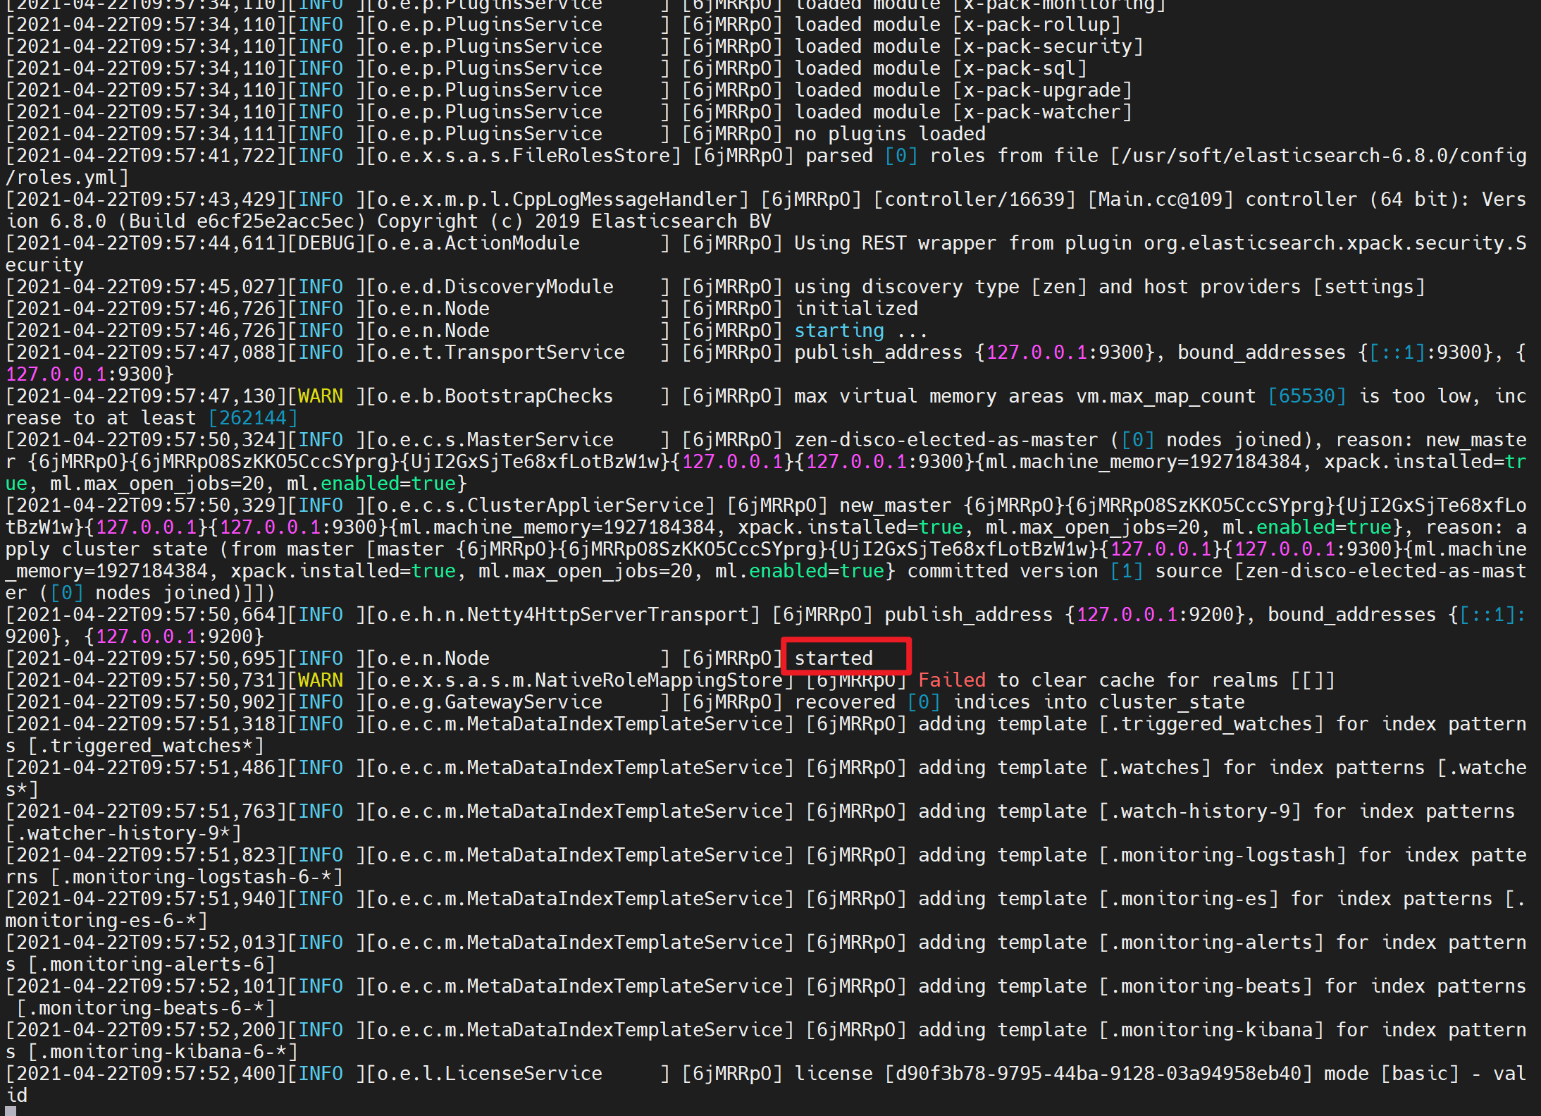The width and height of the screenshot is (1541, 1116).
Task: Click the 'o.e.c.s.ClusterApplierService' logger name
Action: pyautogui.click(x=540, y=505)
